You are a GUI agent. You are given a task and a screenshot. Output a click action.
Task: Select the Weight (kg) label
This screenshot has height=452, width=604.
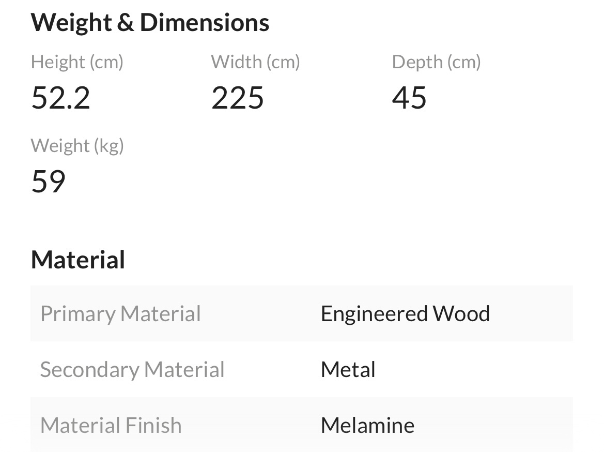point(78,146)
